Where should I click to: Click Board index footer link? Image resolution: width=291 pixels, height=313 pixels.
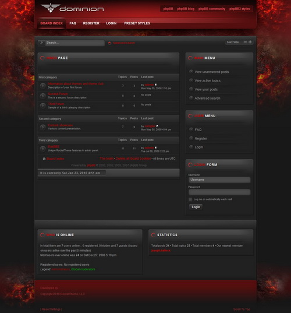coord(55,159)
